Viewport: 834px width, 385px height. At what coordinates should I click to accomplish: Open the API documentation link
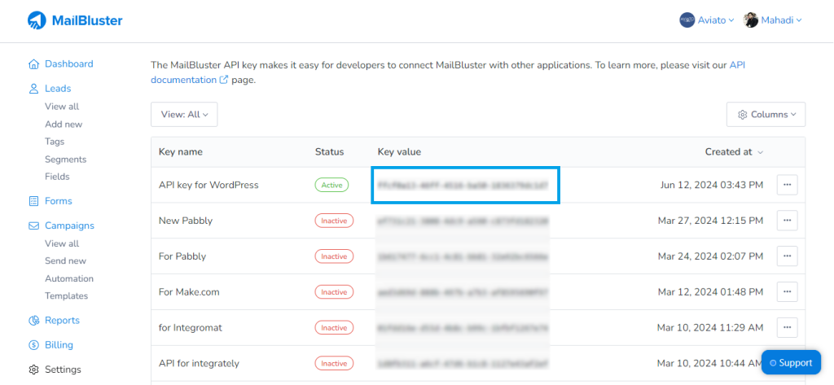point(184,81)
